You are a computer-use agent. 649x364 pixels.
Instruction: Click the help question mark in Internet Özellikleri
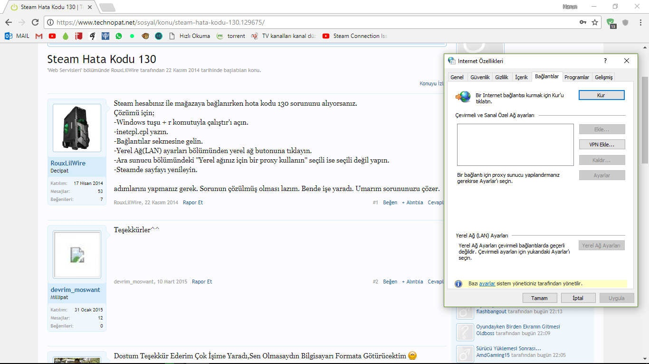coord(605,61)
